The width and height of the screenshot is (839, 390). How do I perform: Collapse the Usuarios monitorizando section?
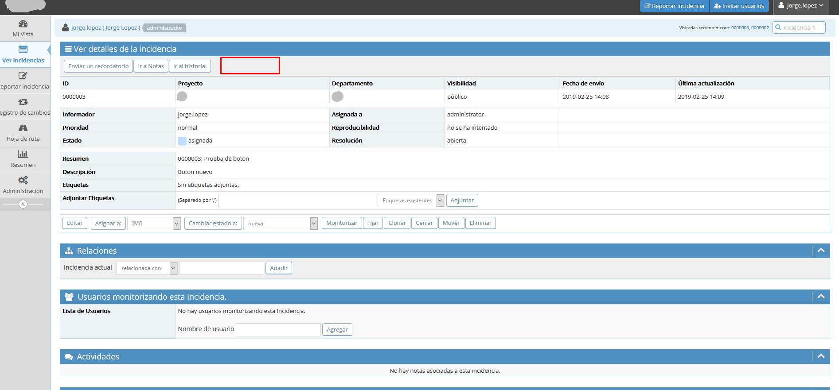pos(821,297)
